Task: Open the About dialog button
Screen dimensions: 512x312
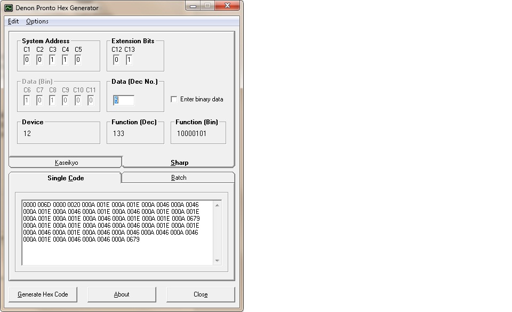Action: 122,294
